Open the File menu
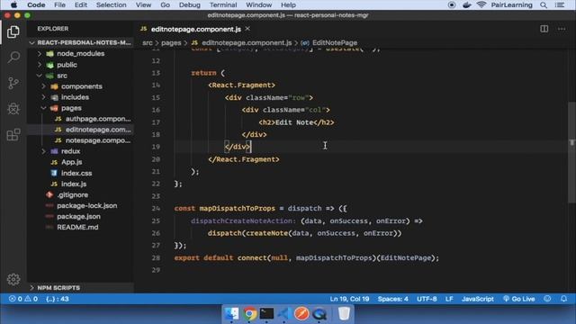This screenshot has height=324, width=576. [59, 4]
